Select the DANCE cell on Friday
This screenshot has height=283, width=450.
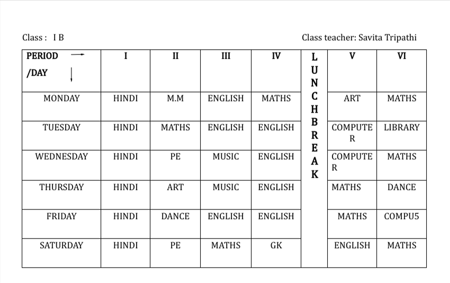coord(175,216)
